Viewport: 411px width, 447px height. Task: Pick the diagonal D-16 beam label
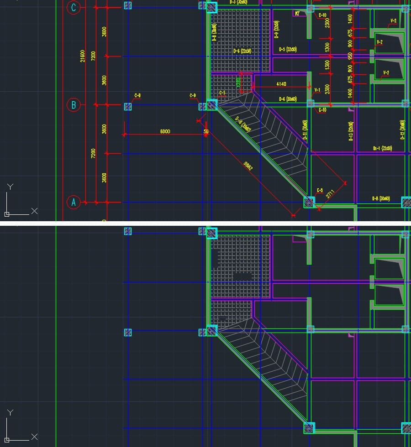click(243, 124)
